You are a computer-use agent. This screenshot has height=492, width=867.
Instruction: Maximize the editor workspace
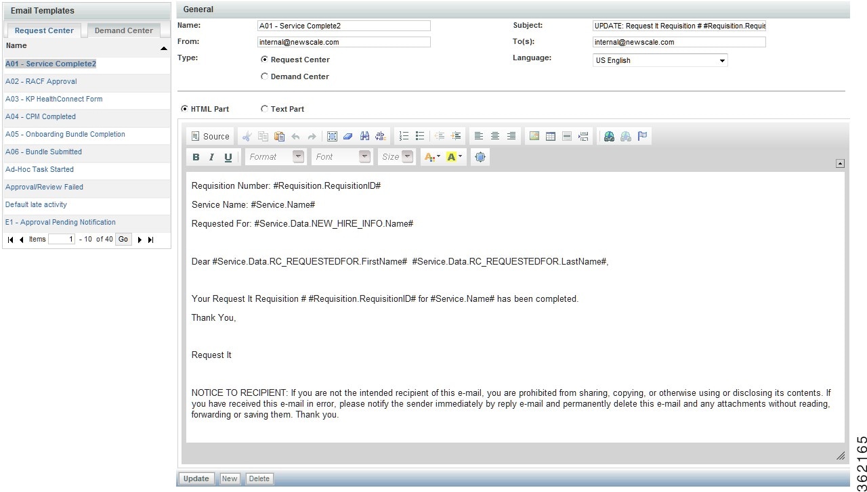click(480, 156)
